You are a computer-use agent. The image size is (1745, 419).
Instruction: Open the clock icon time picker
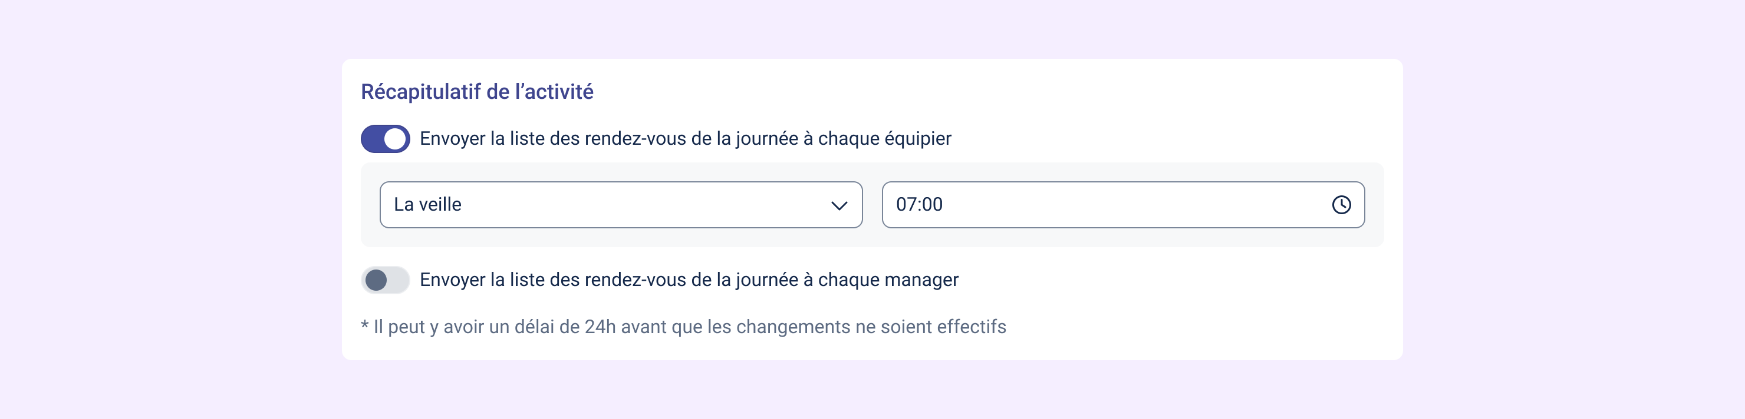1341,205
